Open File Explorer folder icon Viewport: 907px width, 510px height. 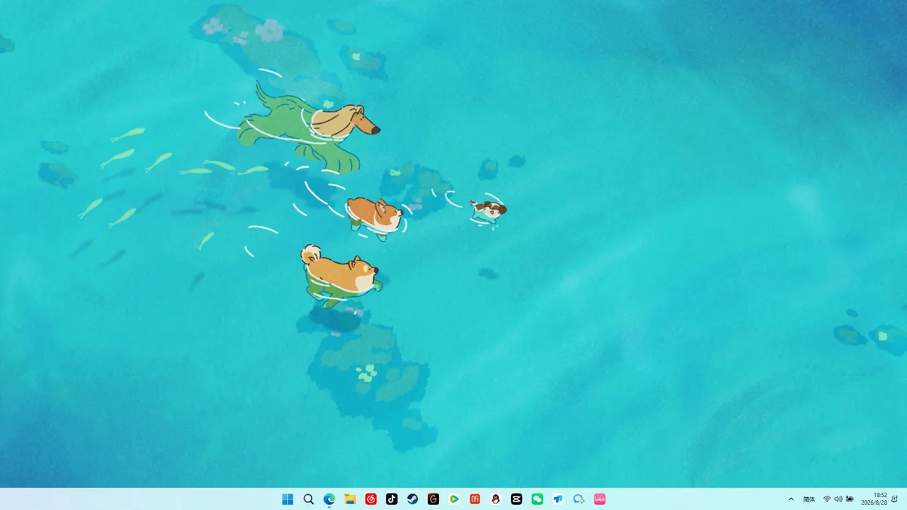coord(350,499)
